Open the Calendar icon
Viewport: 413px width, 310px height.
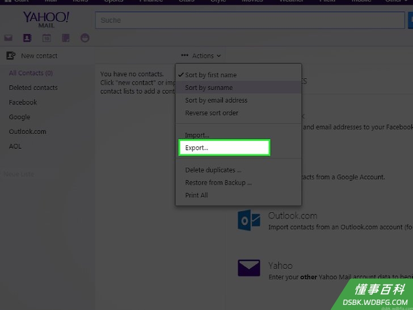pyautogui.click(x=47, y=38)
